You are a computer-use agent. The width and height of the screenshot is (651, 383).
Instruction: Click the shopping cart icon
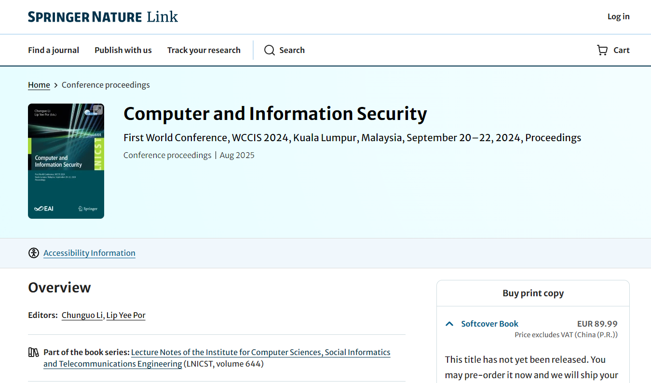point(602,50)
